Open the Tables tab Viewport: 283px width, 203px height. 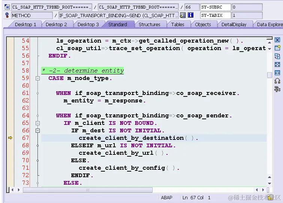[178, 24]
